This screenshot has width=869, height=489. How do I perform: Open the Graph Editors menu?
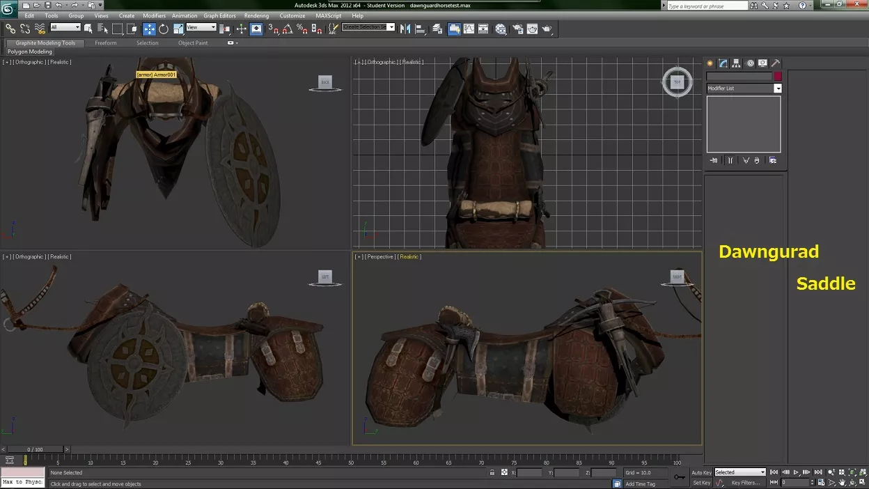pos(219,15)
